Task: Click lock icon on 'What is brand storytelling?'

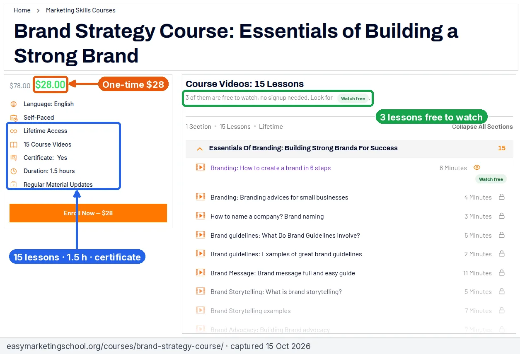Action: [x=501, y=291]
